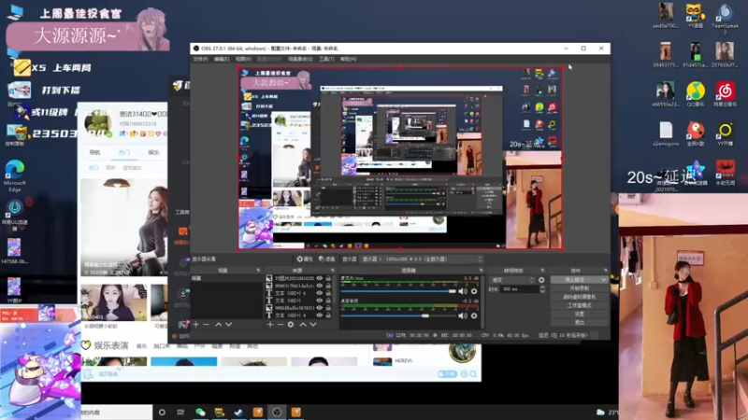This screenshot has width=748, height=420.
Task: Click the source 滤镜 filters button
Action: [x=326, y=259]
